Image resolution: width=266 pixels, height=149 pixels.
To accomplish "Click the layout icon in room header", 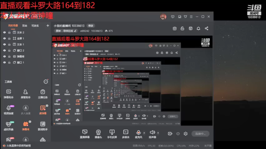I will 191,28.
